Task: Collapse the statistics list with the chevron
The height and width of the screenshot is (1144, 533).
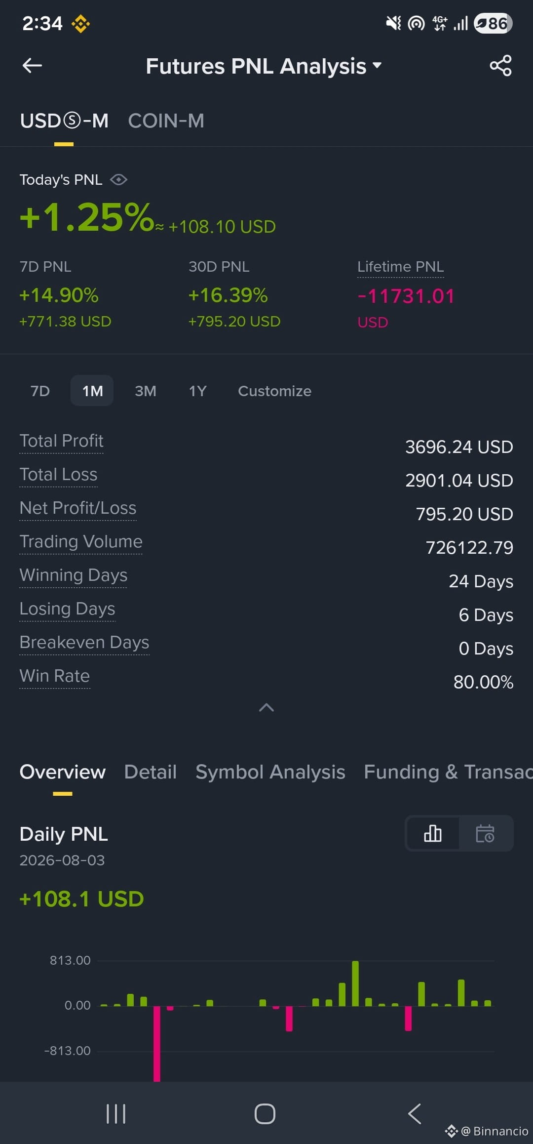Action: point(266,707)
